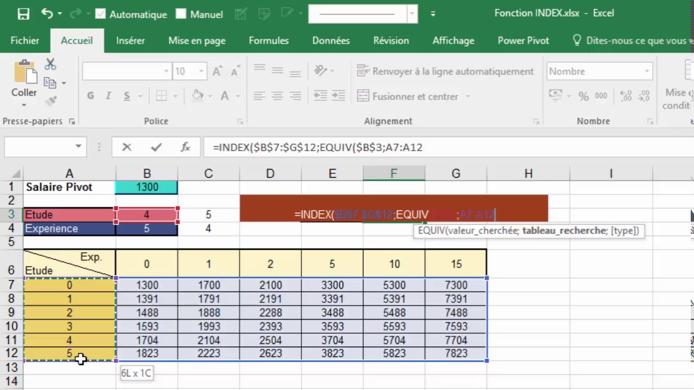Open the font name combo box
This screenshot has width=694, height=390.
point(126,71)
